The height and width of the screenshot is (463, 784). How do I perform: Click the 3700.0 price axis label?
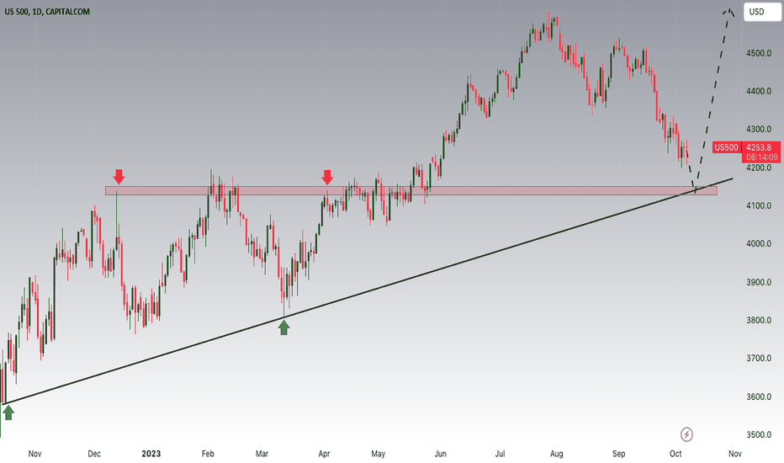[759, 359]
